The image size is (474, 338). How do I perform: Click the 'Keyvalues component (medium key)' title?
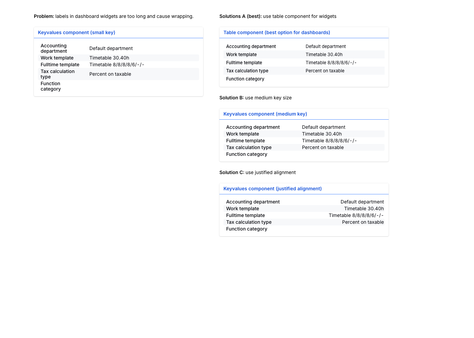tap(265, 114)
